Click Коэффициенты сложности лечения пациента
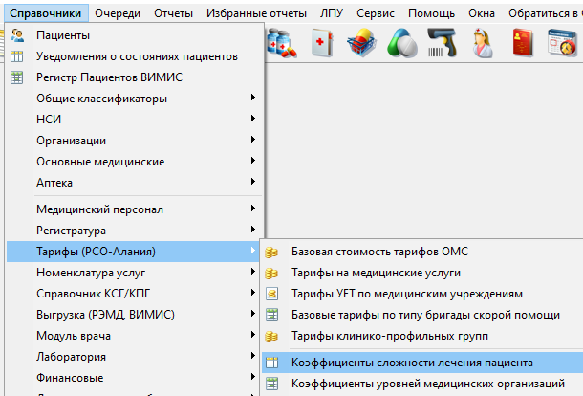 (412, 363)
